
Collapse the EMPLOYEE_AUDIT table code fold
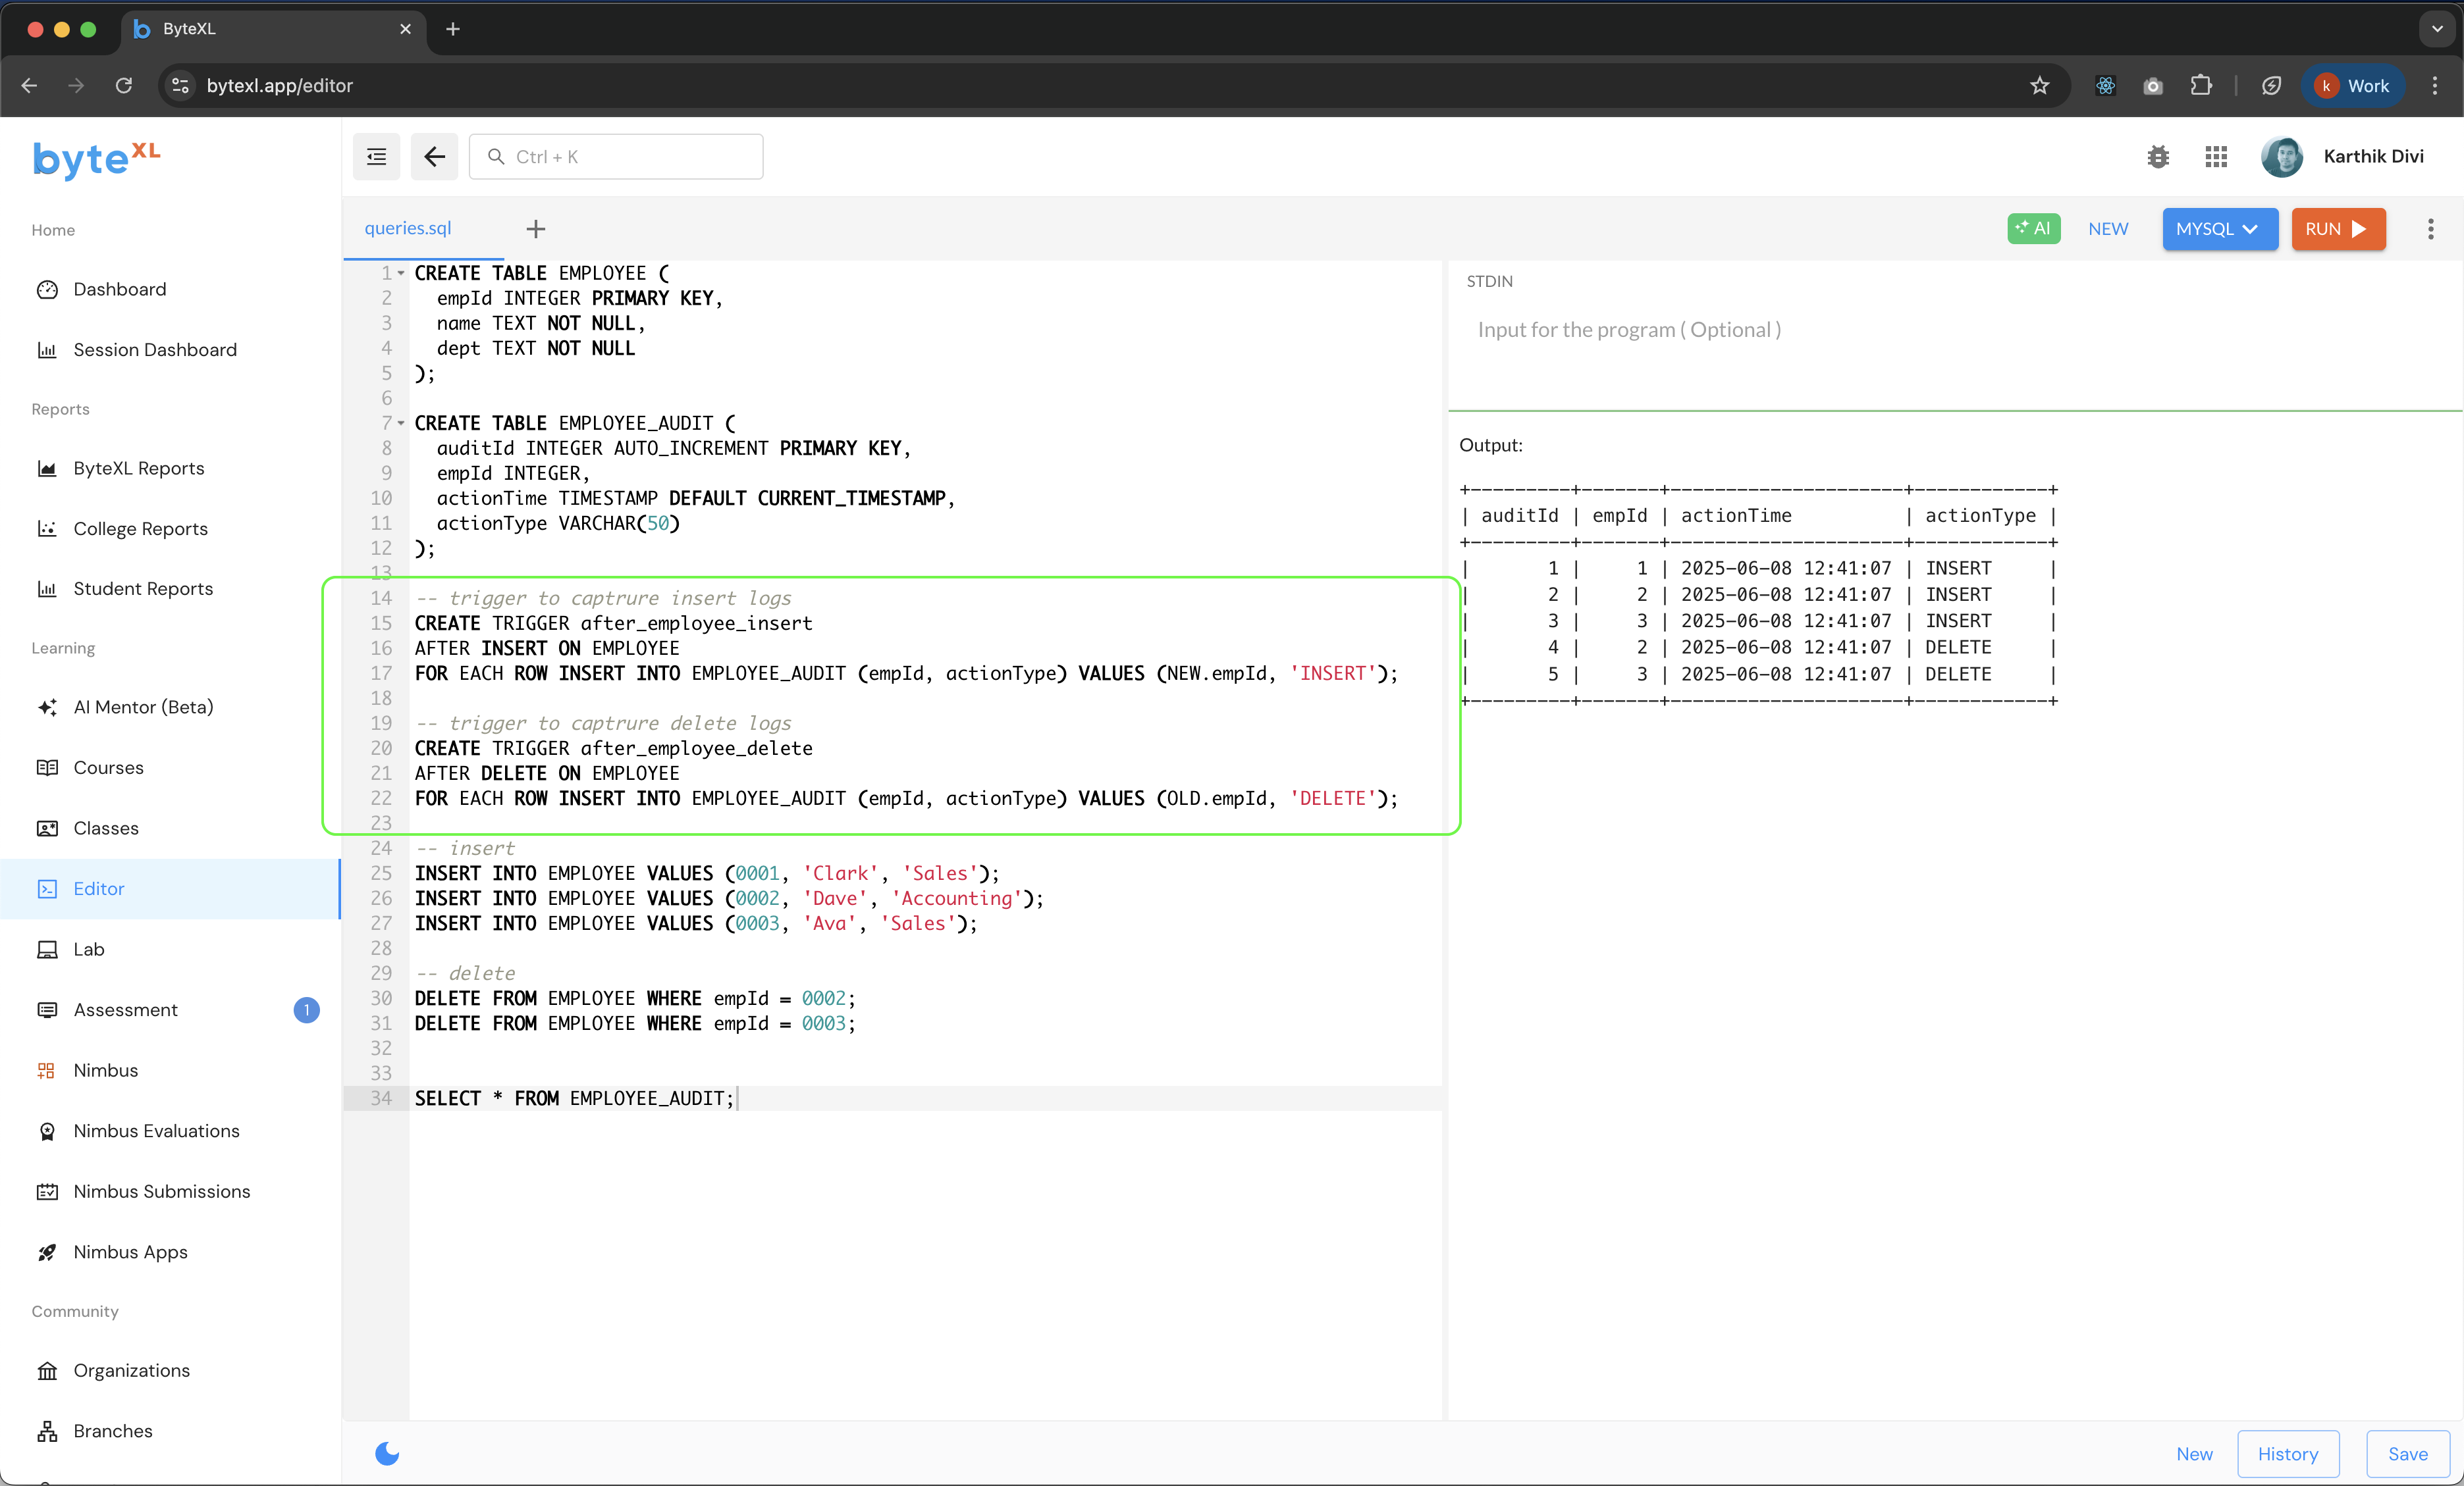(x=401, y=423)
